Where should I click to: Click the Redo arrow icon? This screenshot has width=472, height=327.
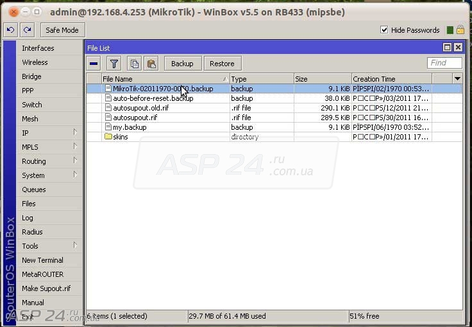click(x=28, y=30)
